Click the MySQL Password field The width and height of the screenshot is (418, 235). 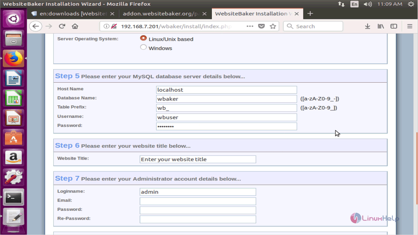pos(226,126)
